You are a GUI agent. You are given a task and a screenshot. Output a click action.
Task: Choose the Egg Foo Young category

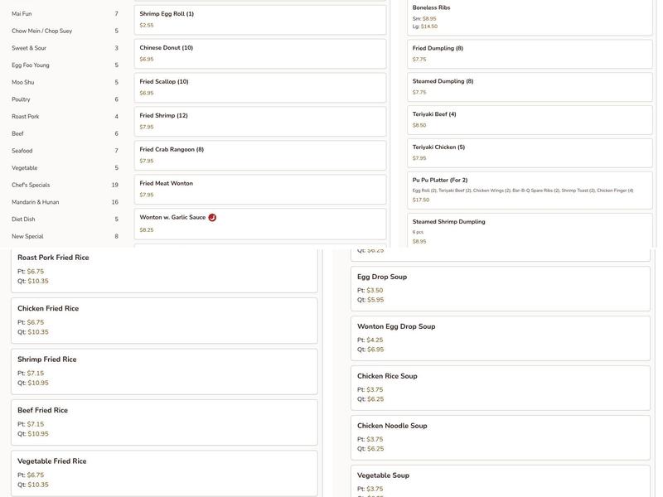point(31,65)
